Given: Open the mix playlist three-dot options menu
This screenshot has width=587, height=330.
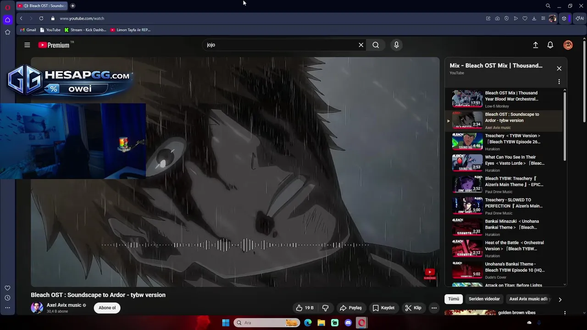Looking at the screenshot, I should pos(559,82).
